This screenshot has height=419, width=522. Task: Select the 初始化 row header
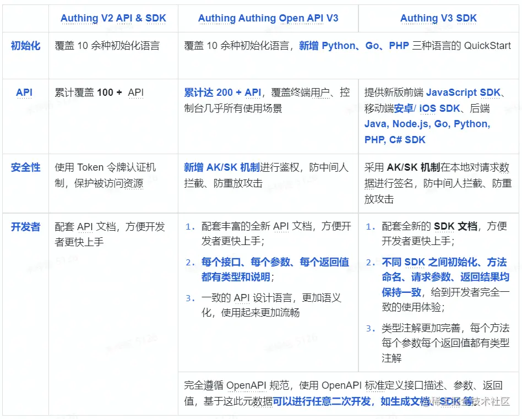25,46
